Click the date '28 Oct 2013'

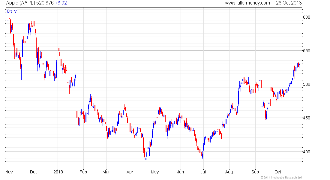pos(289,3)
